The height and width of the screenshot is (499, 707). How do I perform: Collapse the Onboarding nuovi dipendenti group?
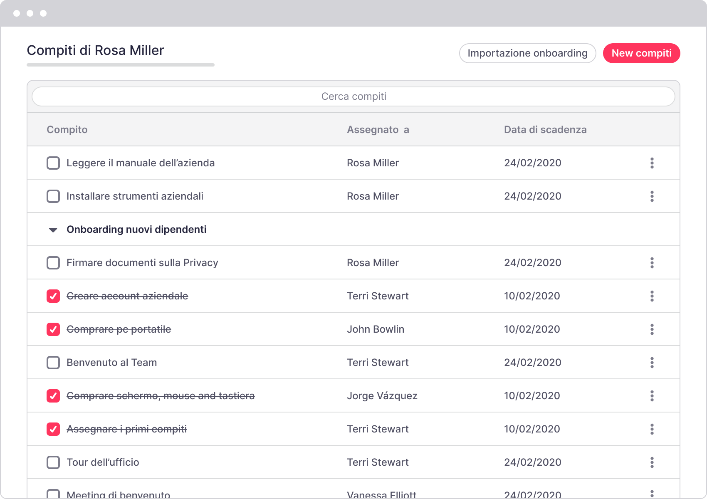[x=53, y=230]
